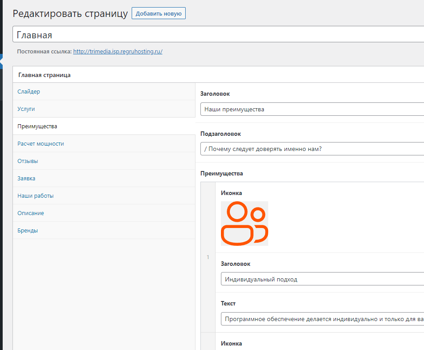Click the 'Программное обеспечение' text field

[322, 319]
